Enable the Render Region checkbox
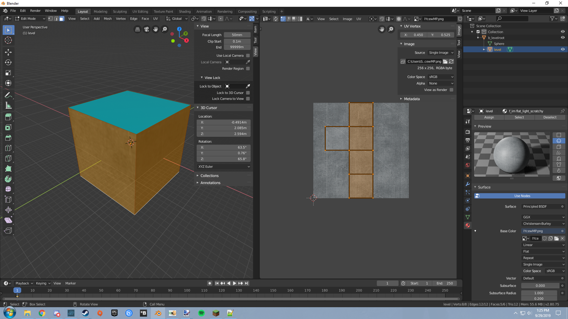The width and height of the screenshot is (568, 319). click(x=248, y=69)
